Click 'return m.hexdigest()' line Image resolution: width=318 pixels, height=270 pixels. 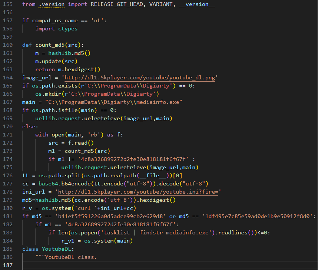coord(68,70)
